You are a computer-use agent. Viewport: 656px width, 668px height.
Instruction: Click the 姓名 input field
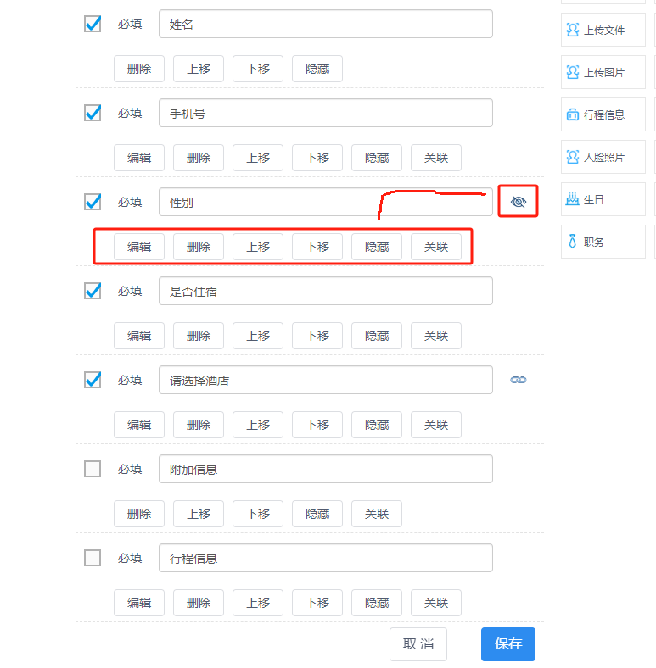coord(326,24)
